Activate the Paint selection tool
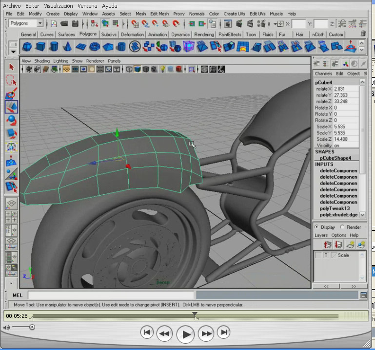This screenshot has height=350, width=375. pos(11,93)
